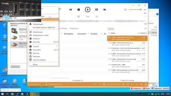Image resolution: width=171 pixels, height=96 pixels.
Task: Set the volume slider level
Action: (135, 10)
